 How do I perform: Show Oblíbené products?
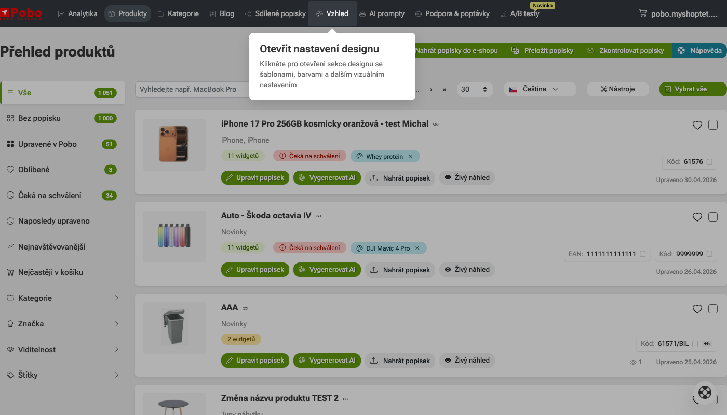pyautogui.click(x=63, y=170)
